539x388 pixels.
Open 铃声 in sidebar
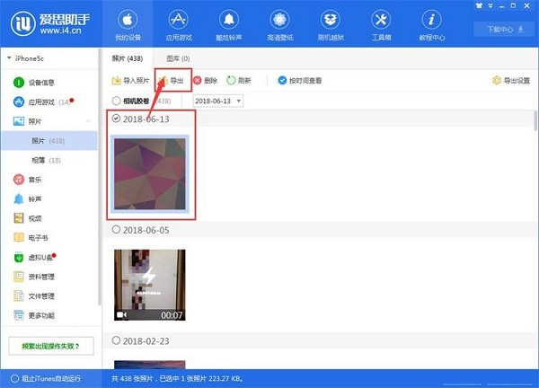[28, 199]
